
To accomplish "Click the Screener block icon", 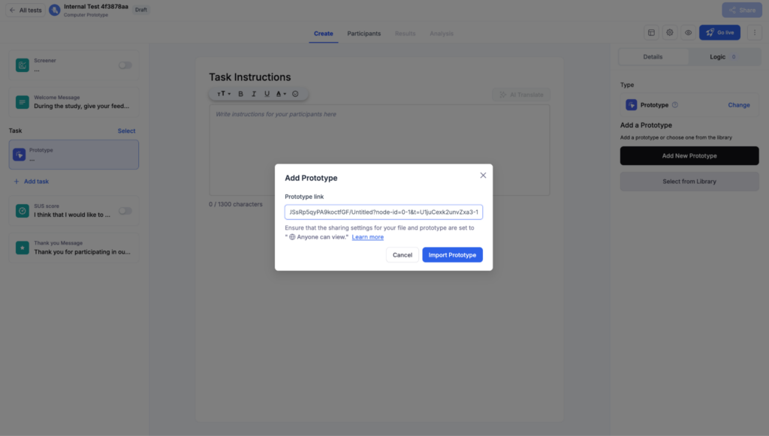I will pos(22,65).
